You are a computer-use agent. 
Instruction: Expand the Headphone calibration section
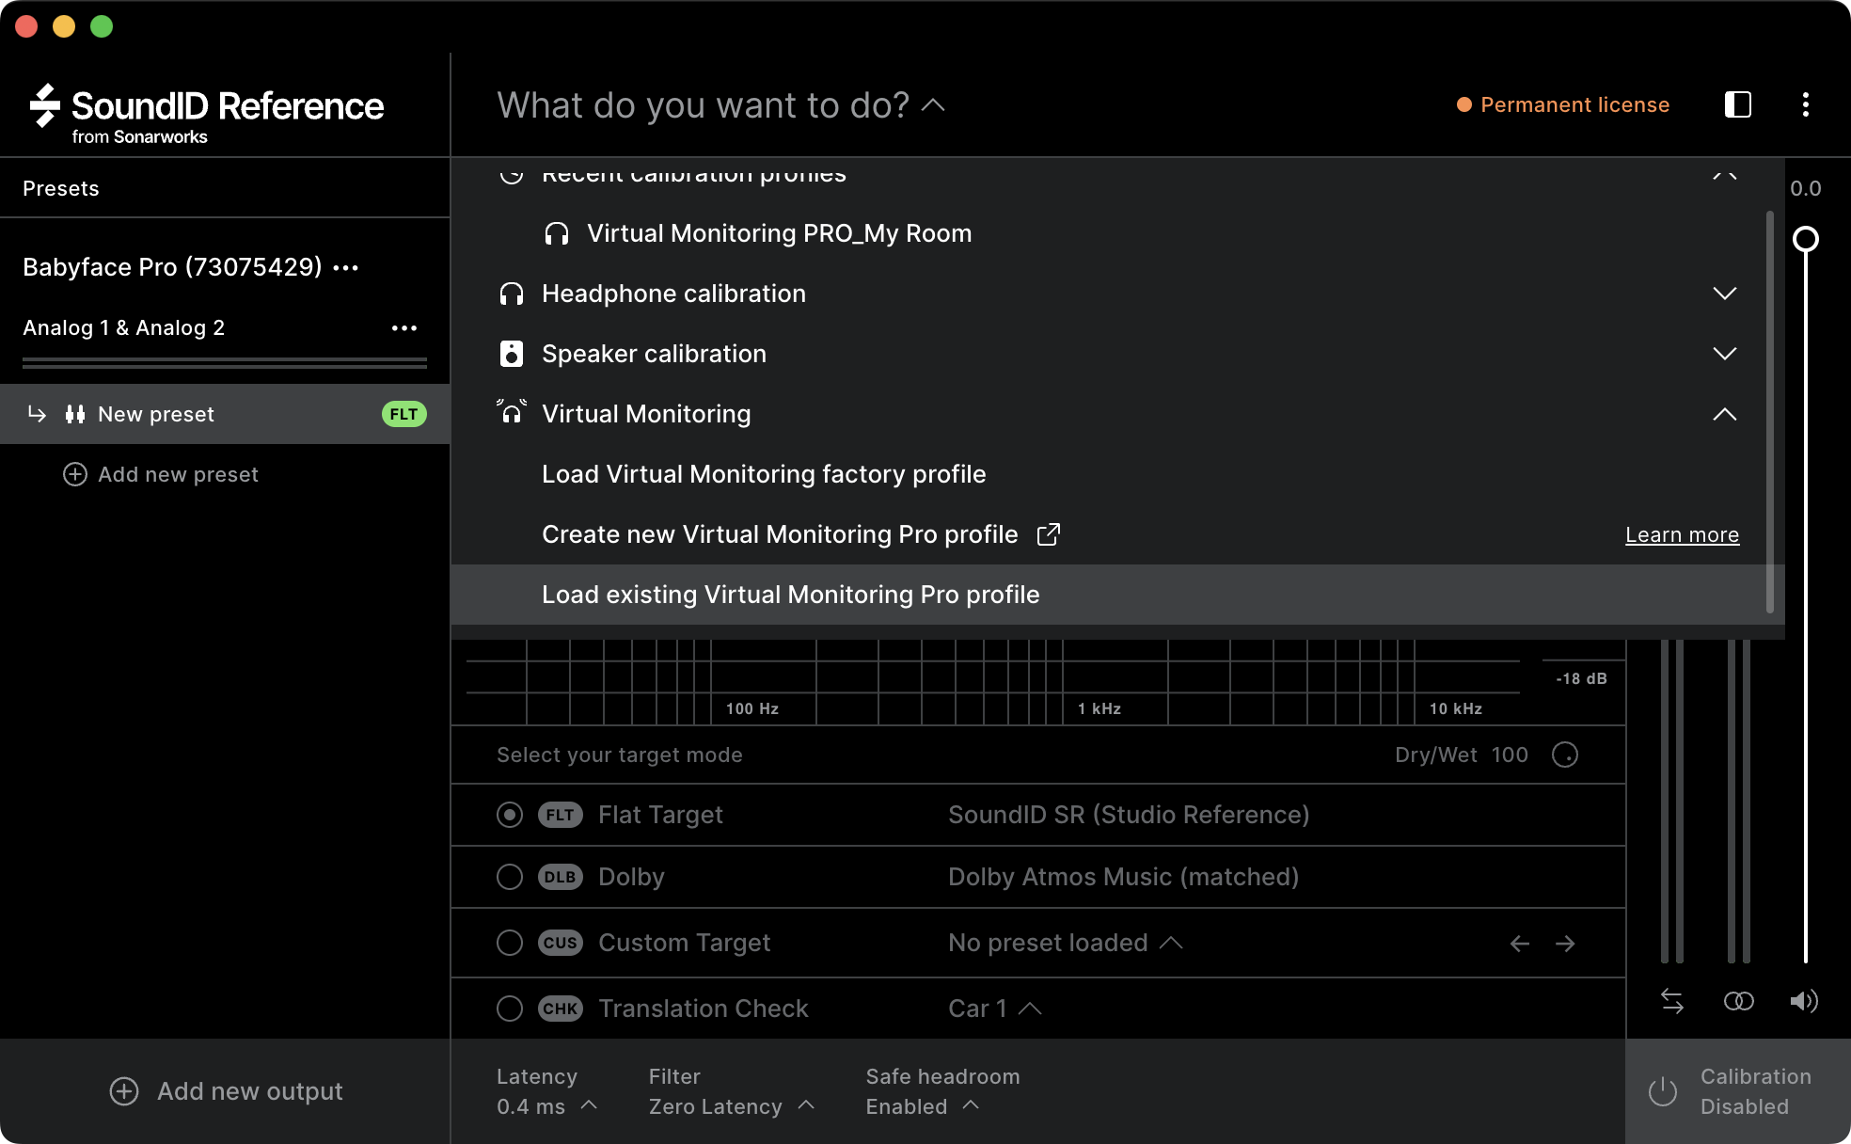click(1724, 294)
